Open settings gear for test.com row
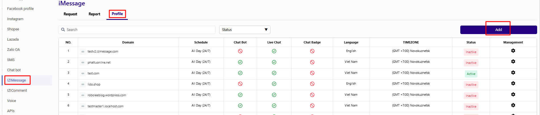 click(513, 73)
